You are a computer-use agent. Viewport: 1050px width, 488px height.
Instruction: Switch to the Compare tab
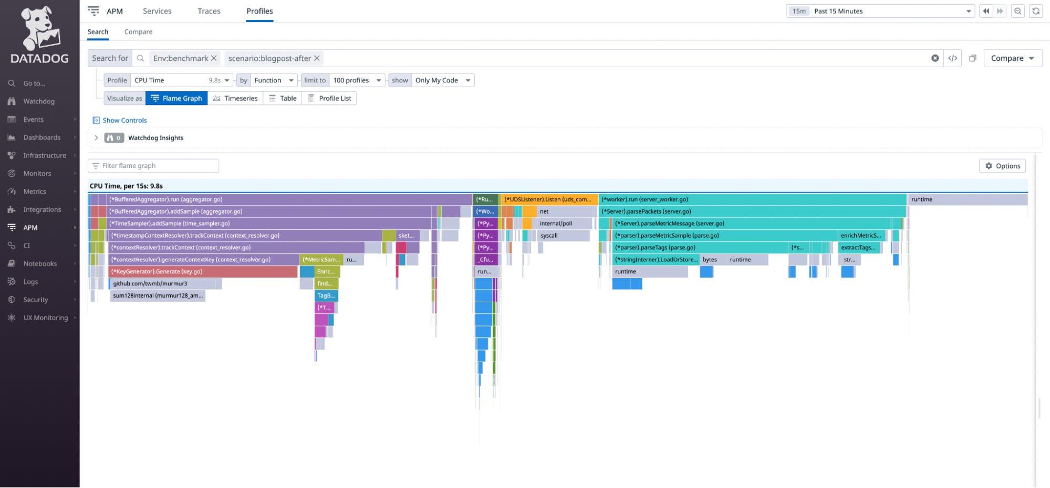pos(138,31)
